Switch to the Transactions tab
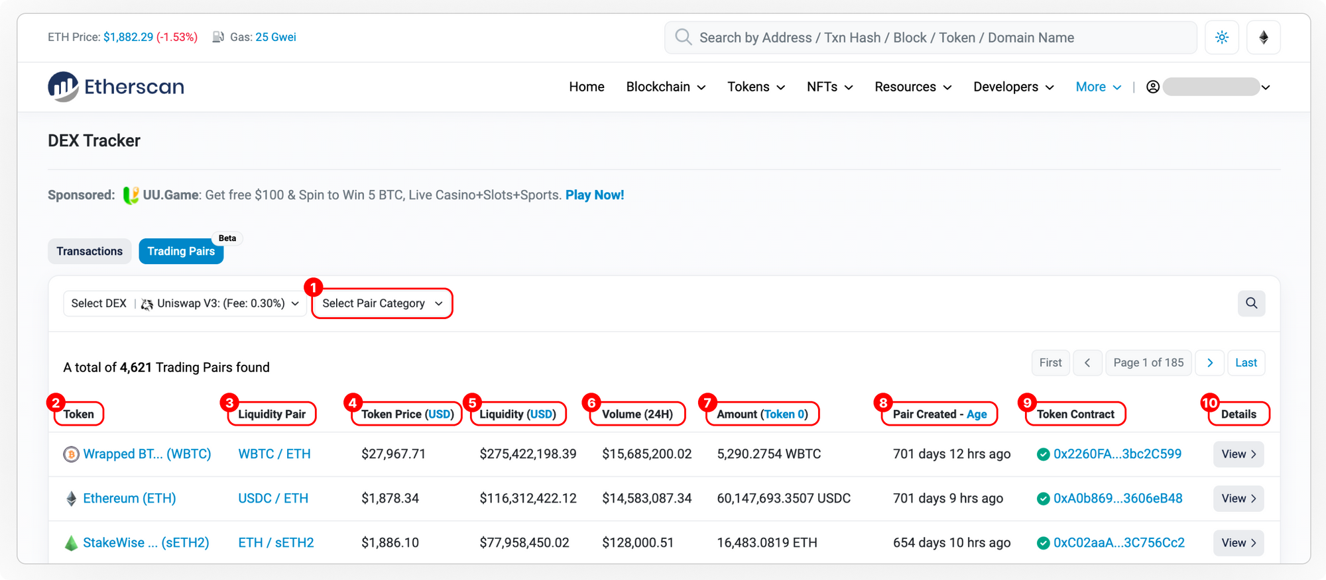The image size is (1326, 580). click(90, 252)
